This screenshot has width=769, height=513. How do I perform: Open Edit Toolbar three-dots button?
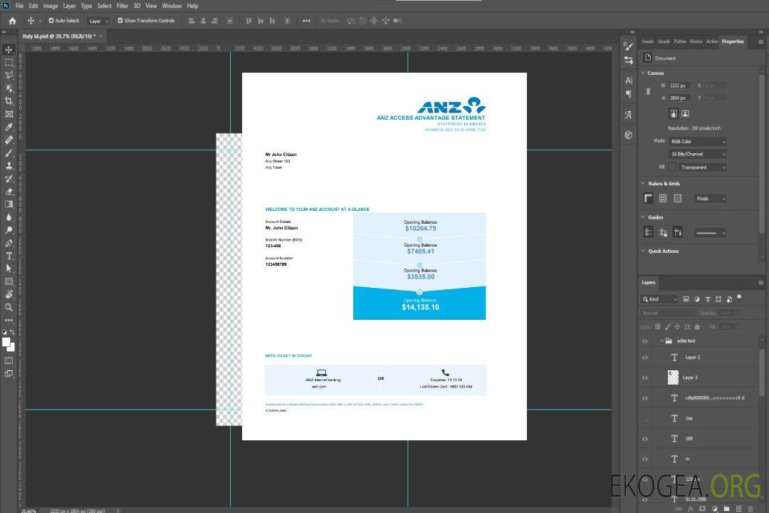pos(9,320)
